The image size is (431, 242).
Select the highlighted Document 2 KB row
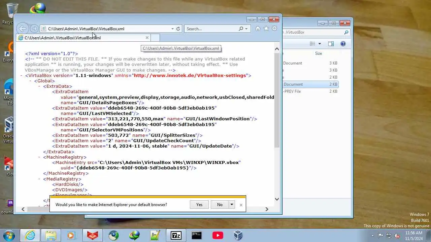(310, 84)
